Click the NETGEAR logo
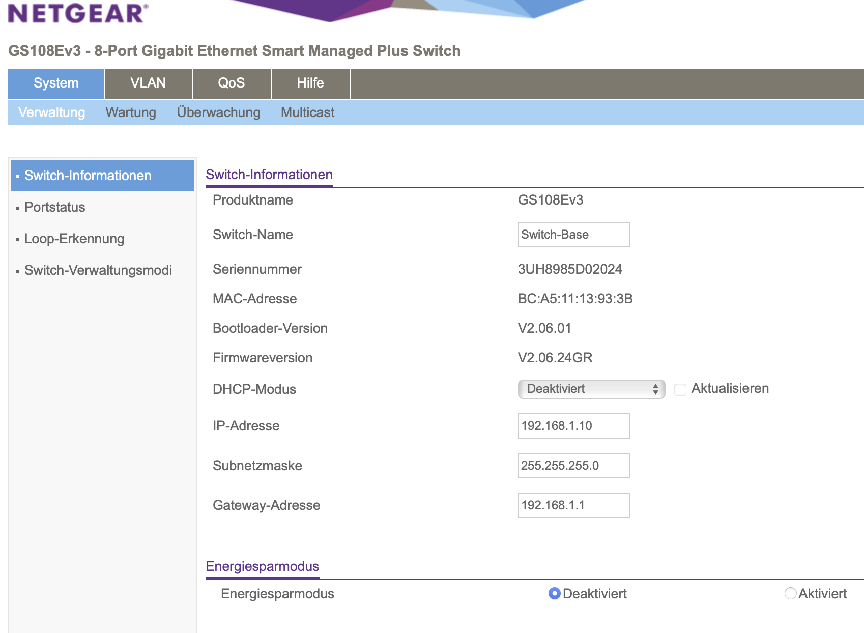Viewport: 864px width, 633px height. tap(78, 13)
